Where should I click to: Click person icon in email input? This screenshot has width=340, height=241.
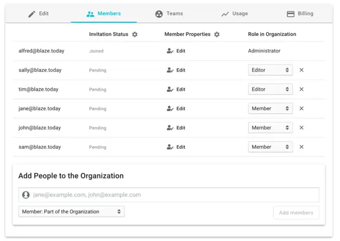pos(26,195)
